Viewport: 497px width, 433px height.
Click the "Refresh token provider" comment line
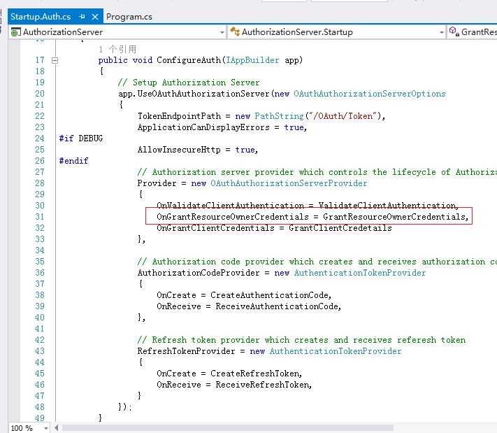point(301,340)
